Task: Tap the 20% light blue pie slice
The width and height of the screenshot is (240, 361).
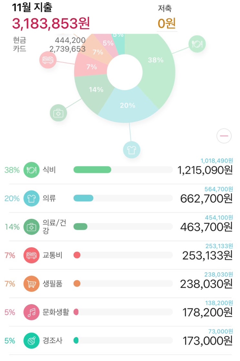Action: (128, 106)
